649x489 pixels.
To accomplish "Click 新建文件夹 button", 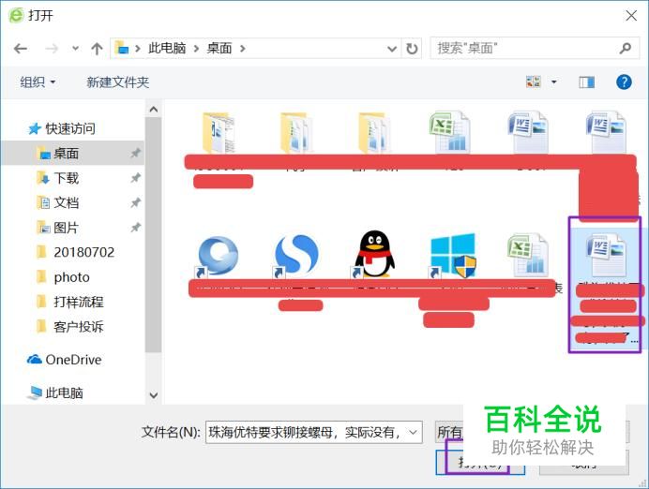I will [x=117, y=82].
